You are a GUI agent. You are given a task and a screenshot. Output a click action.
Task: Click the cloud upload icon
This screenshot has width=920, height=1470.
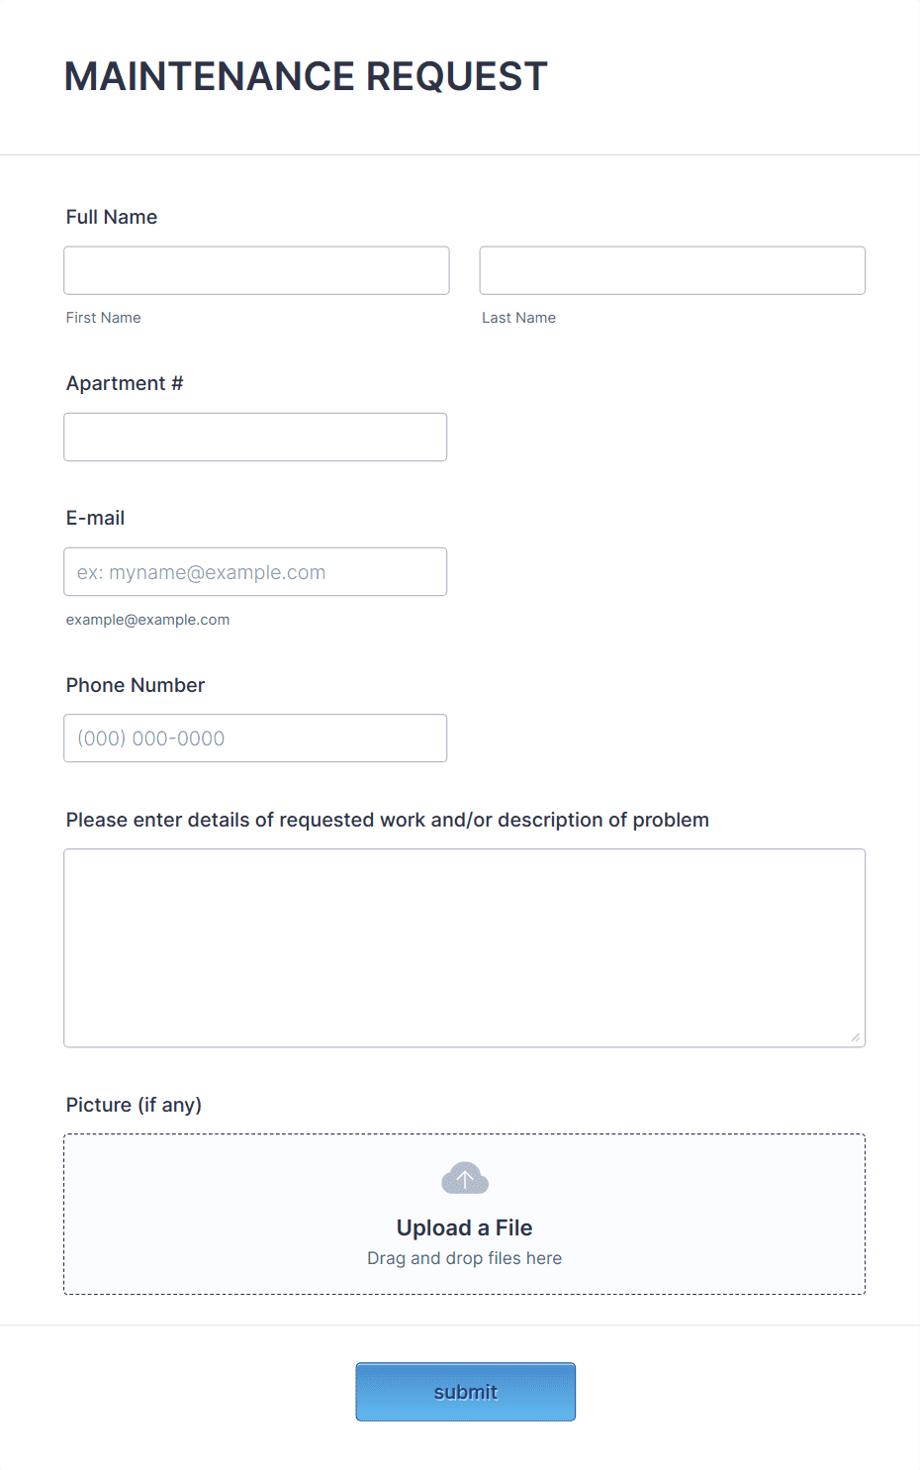[464, 1178]
